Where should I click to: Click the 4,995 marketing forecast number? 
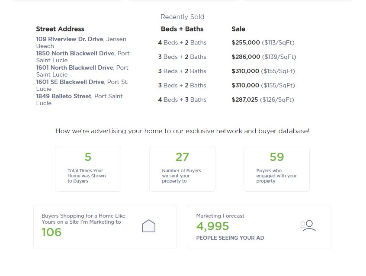(x=212, y=226)
